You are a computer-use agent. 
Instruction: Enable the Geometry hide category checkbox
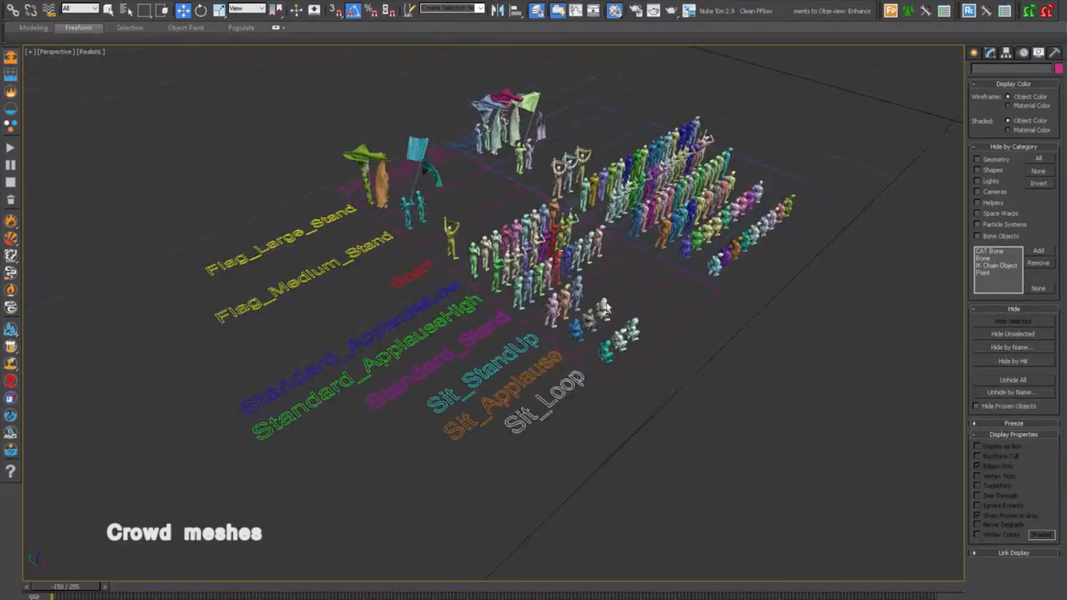click(977, 159)
